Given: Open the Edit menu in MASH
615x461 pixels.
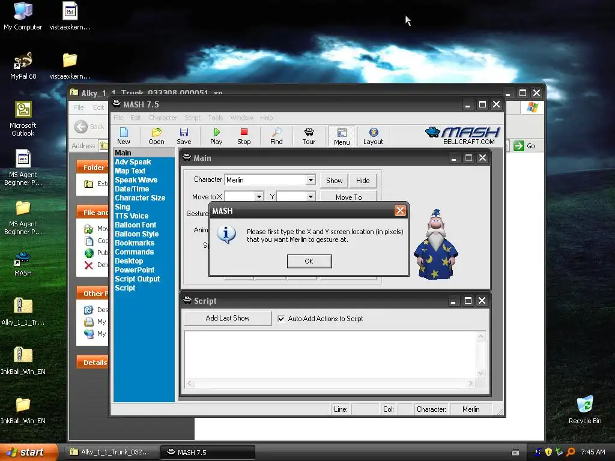Looking at the screenshot, I should tap(136, 118).
